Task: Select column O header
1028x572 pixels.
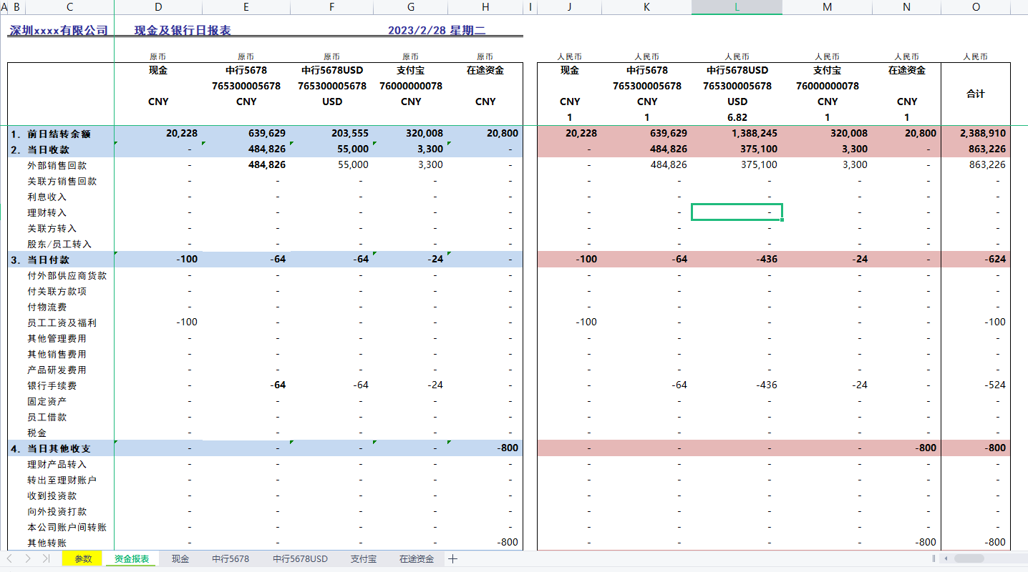Action: pyautogui.click(x=976, y=7)
